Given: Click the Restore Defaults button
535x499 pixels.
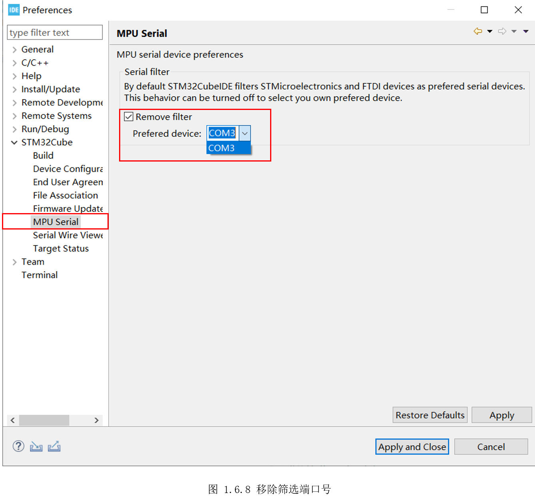Looking at the screenshot, I should coord(430,415).
